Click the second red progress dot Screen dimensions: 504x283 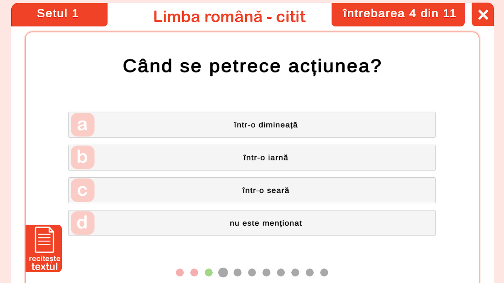pos(194,272)
